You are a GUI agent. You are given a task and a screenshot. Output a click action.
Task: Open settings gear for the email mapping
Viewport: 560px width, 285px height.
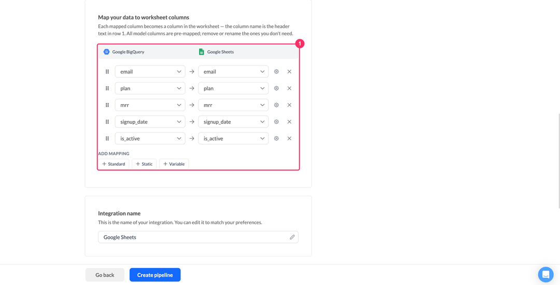point(276,72)
